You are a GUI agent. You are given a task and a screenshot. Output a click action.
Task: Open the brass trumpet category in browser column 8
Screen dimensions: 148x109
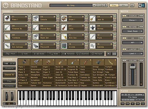[110, 62]
